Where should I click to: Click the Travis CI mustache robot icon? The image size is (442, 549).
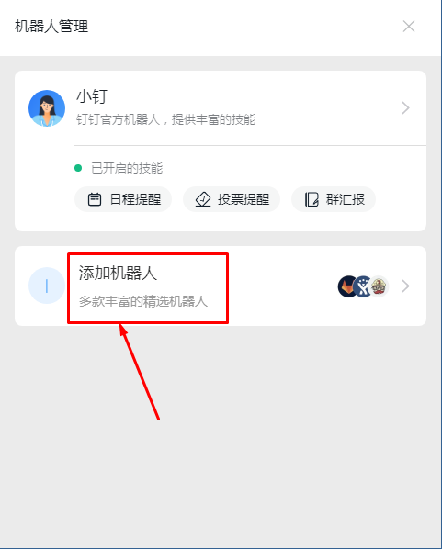tap(379, 286)
